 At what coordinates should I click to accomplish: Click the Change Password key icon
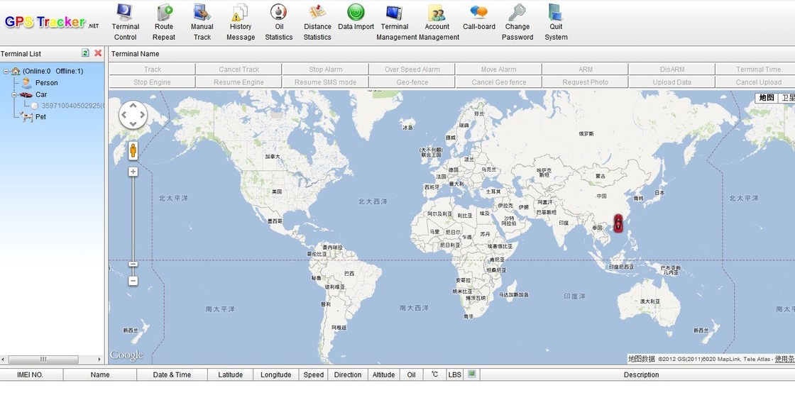pyautogui.click(x=517, y=13)
